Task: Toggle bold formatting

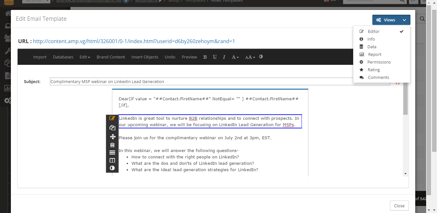Action: point(205,57)
